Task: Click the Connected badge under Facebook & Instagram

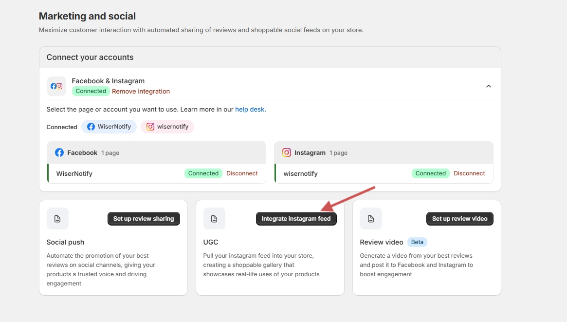Action: coord(91,91)
